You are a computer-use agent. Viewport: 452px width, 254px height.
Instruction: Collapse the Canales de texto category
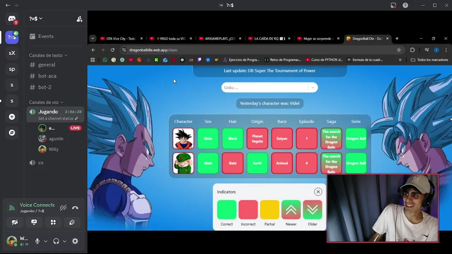(x=48, y=55)
